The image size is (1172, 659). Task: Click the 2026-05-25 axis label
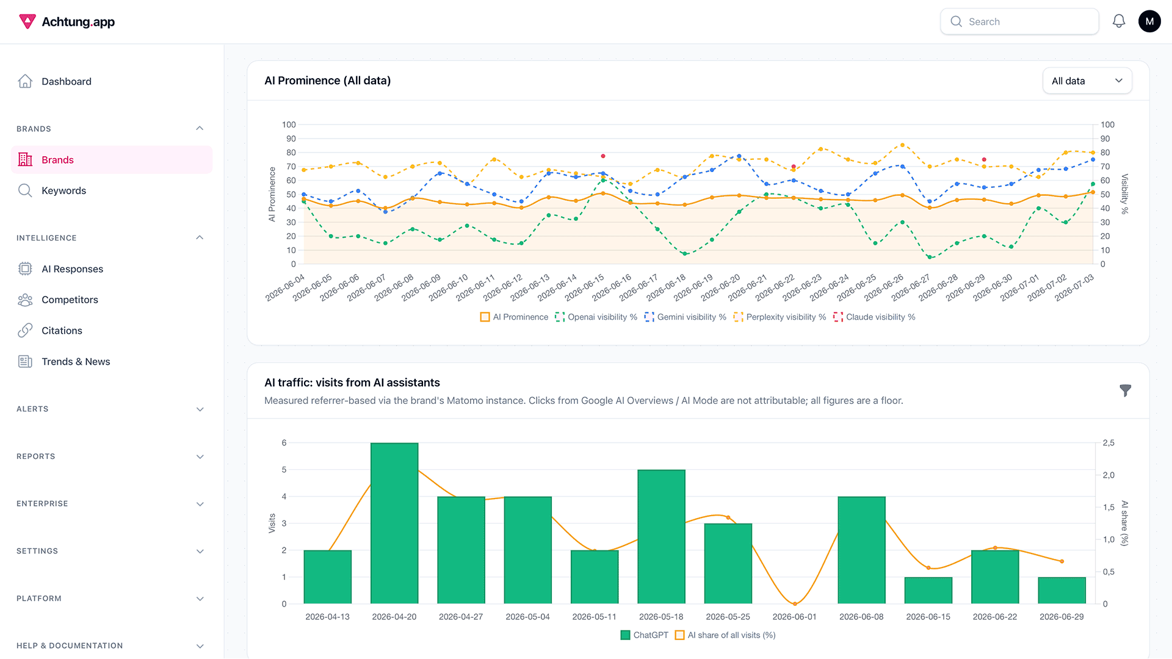(x=728, y=617)
